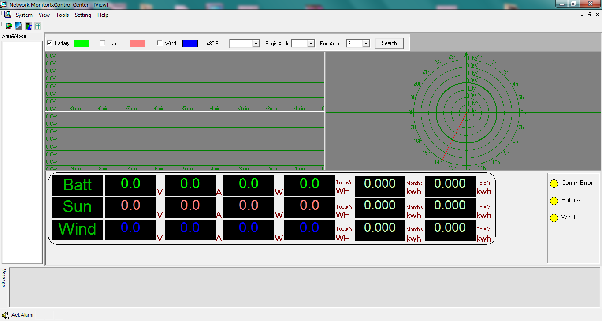Disable the Battary checkbox
This screenshot has width=602, height=321.
tap(50, 43)
